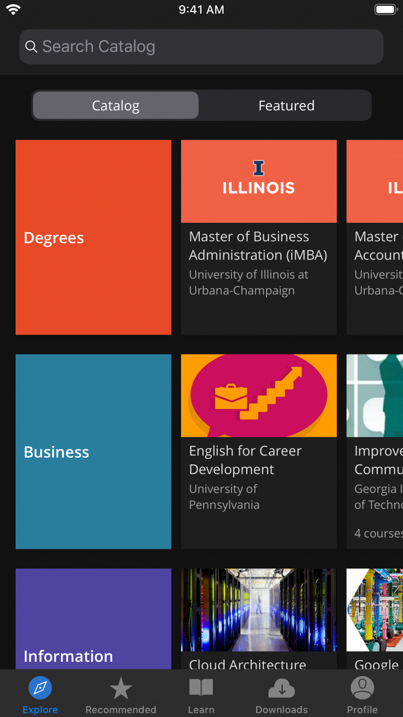Open the English for Career Development course
This screenshot has height=717, width=403.
coord(259,451)
